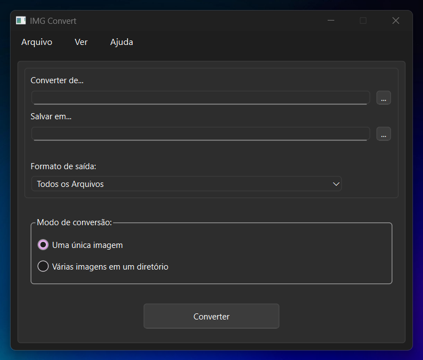
Task: Browse destination folder next to Salvar em field
Action: (x=384, y=134)
